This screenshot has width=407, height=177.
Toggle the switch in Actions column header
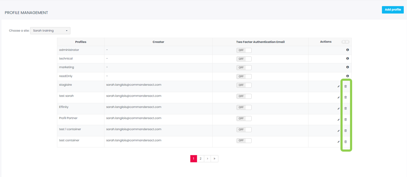tap(345, 42)
